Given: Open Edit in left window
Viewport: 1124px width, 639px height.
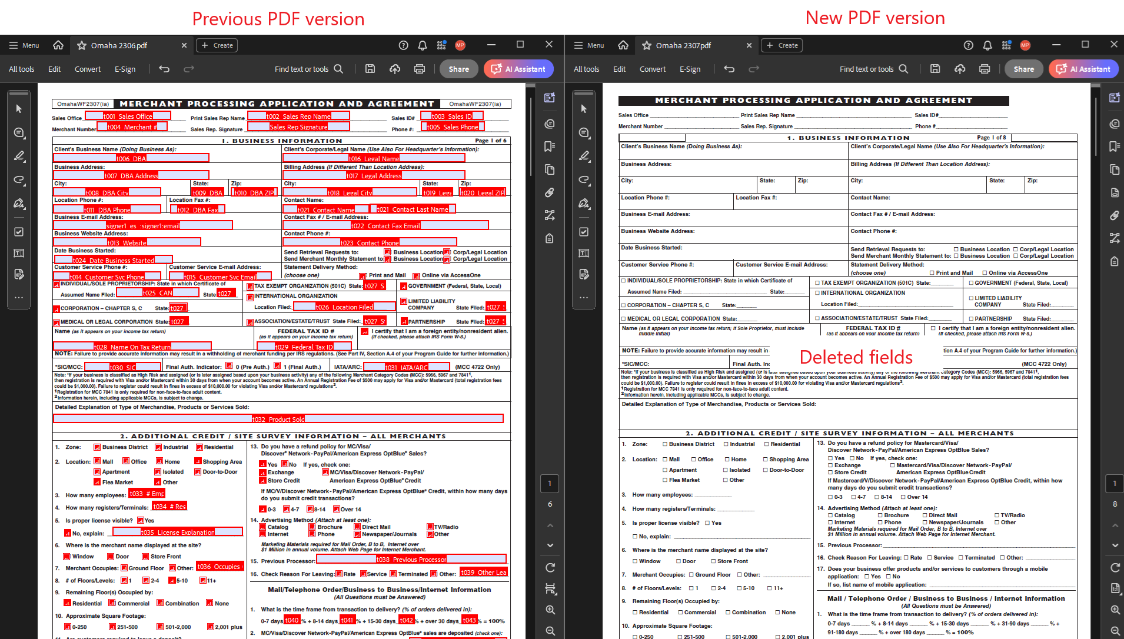Looking at the screenshot, I should [x=55, y=69].
